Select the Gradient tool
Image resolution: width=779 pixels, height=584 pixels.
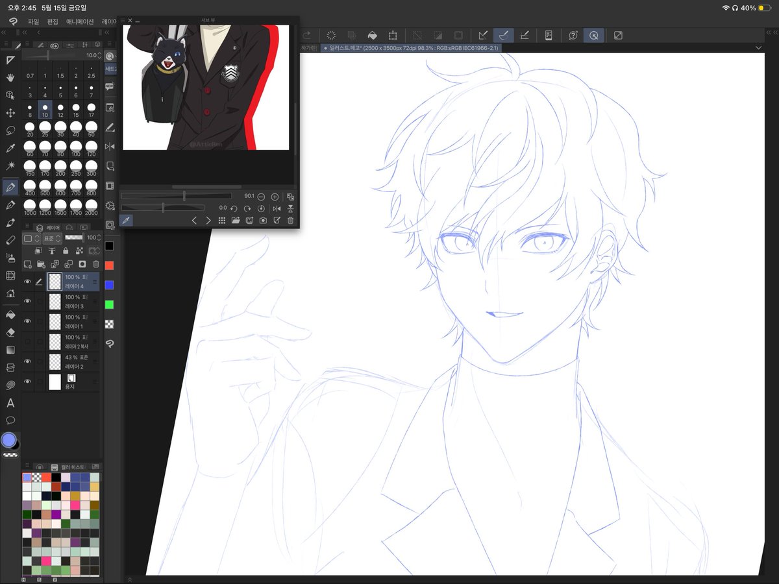click(x=10, y=350)
